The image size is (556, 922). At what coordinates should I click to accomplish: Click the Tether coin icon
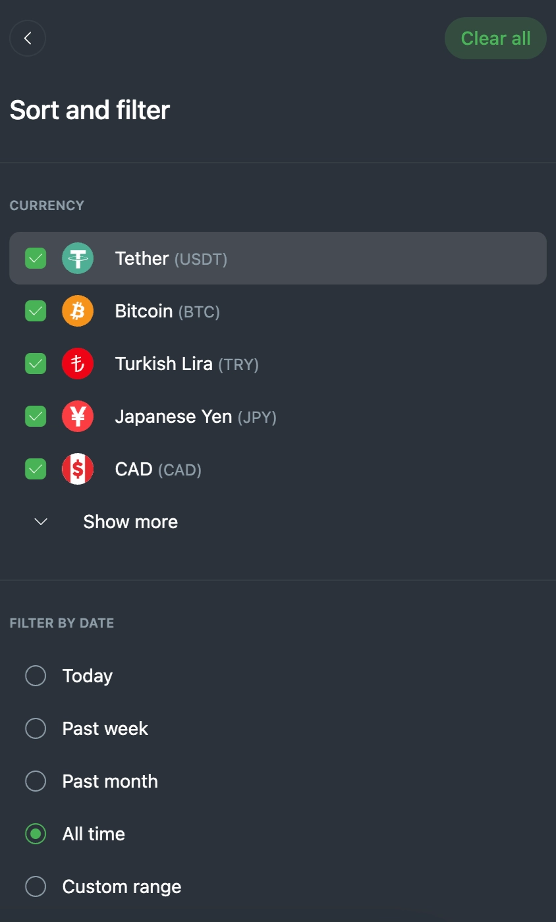[78, 258]
